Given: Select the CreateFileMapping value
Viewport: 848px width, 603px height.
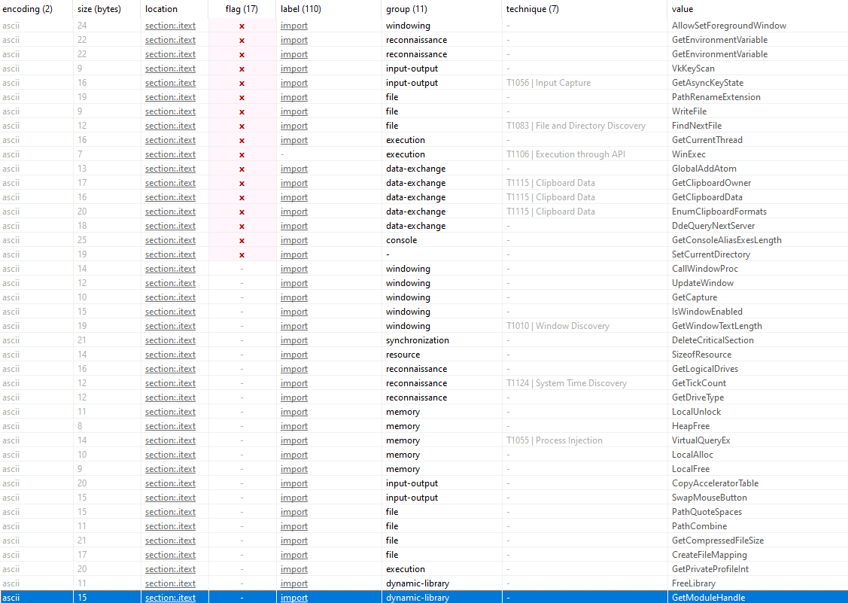Looking at the screenshot, I should click(709, 555).
